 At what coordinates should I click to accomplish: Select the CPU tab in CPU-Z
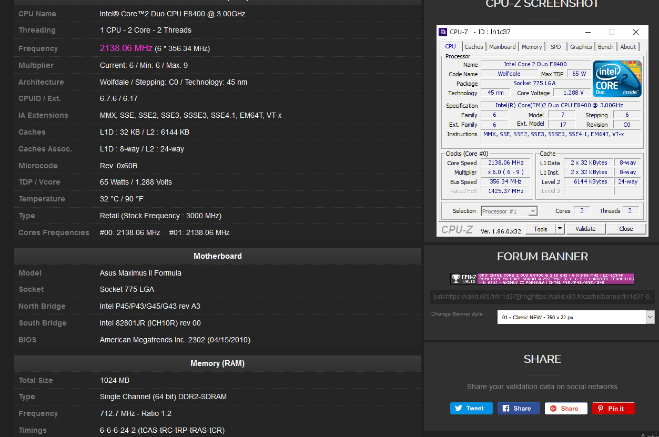451,46
